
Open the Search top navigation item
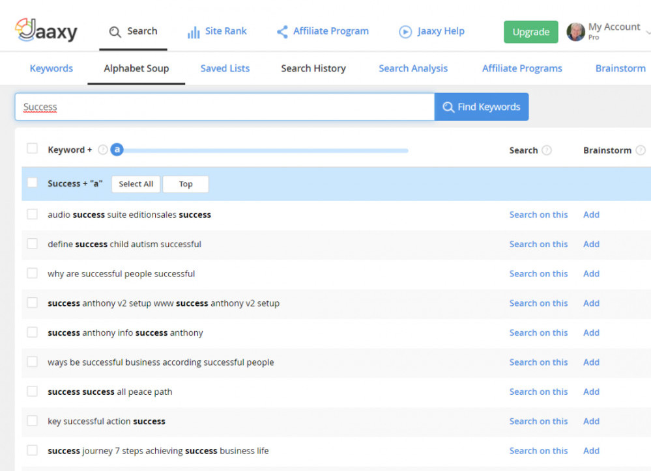(x=134, y=31)
